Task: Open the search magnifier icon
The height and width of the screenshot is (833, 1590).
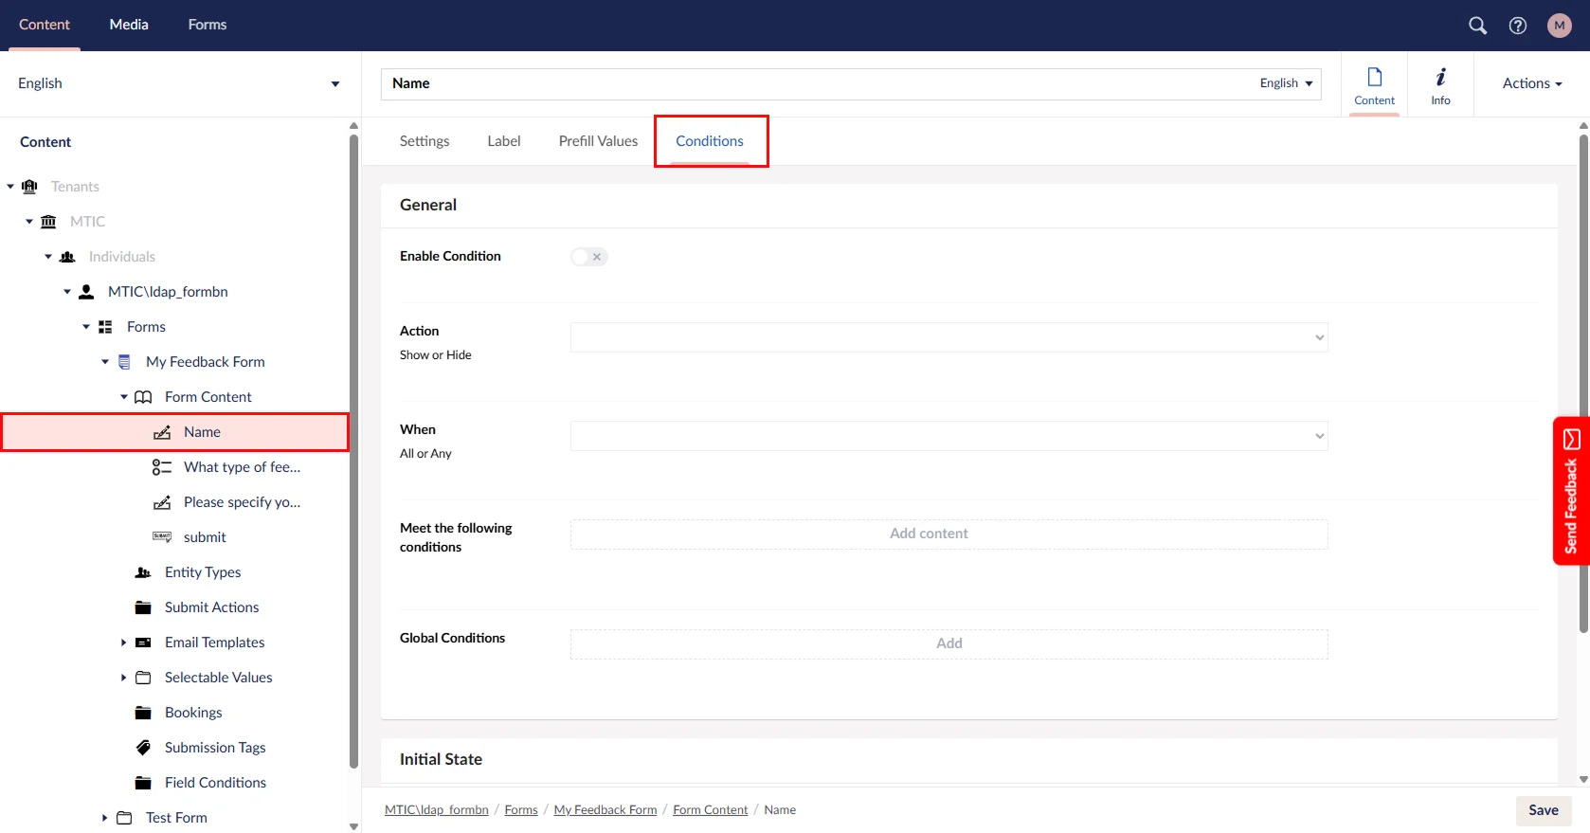Action: pos(1477,26)
